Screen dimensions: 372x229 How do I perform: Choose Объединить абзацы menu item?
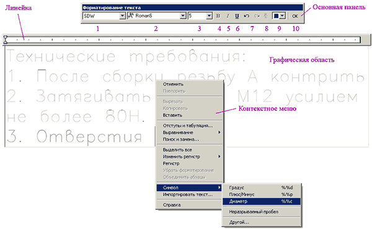[189, 177]
